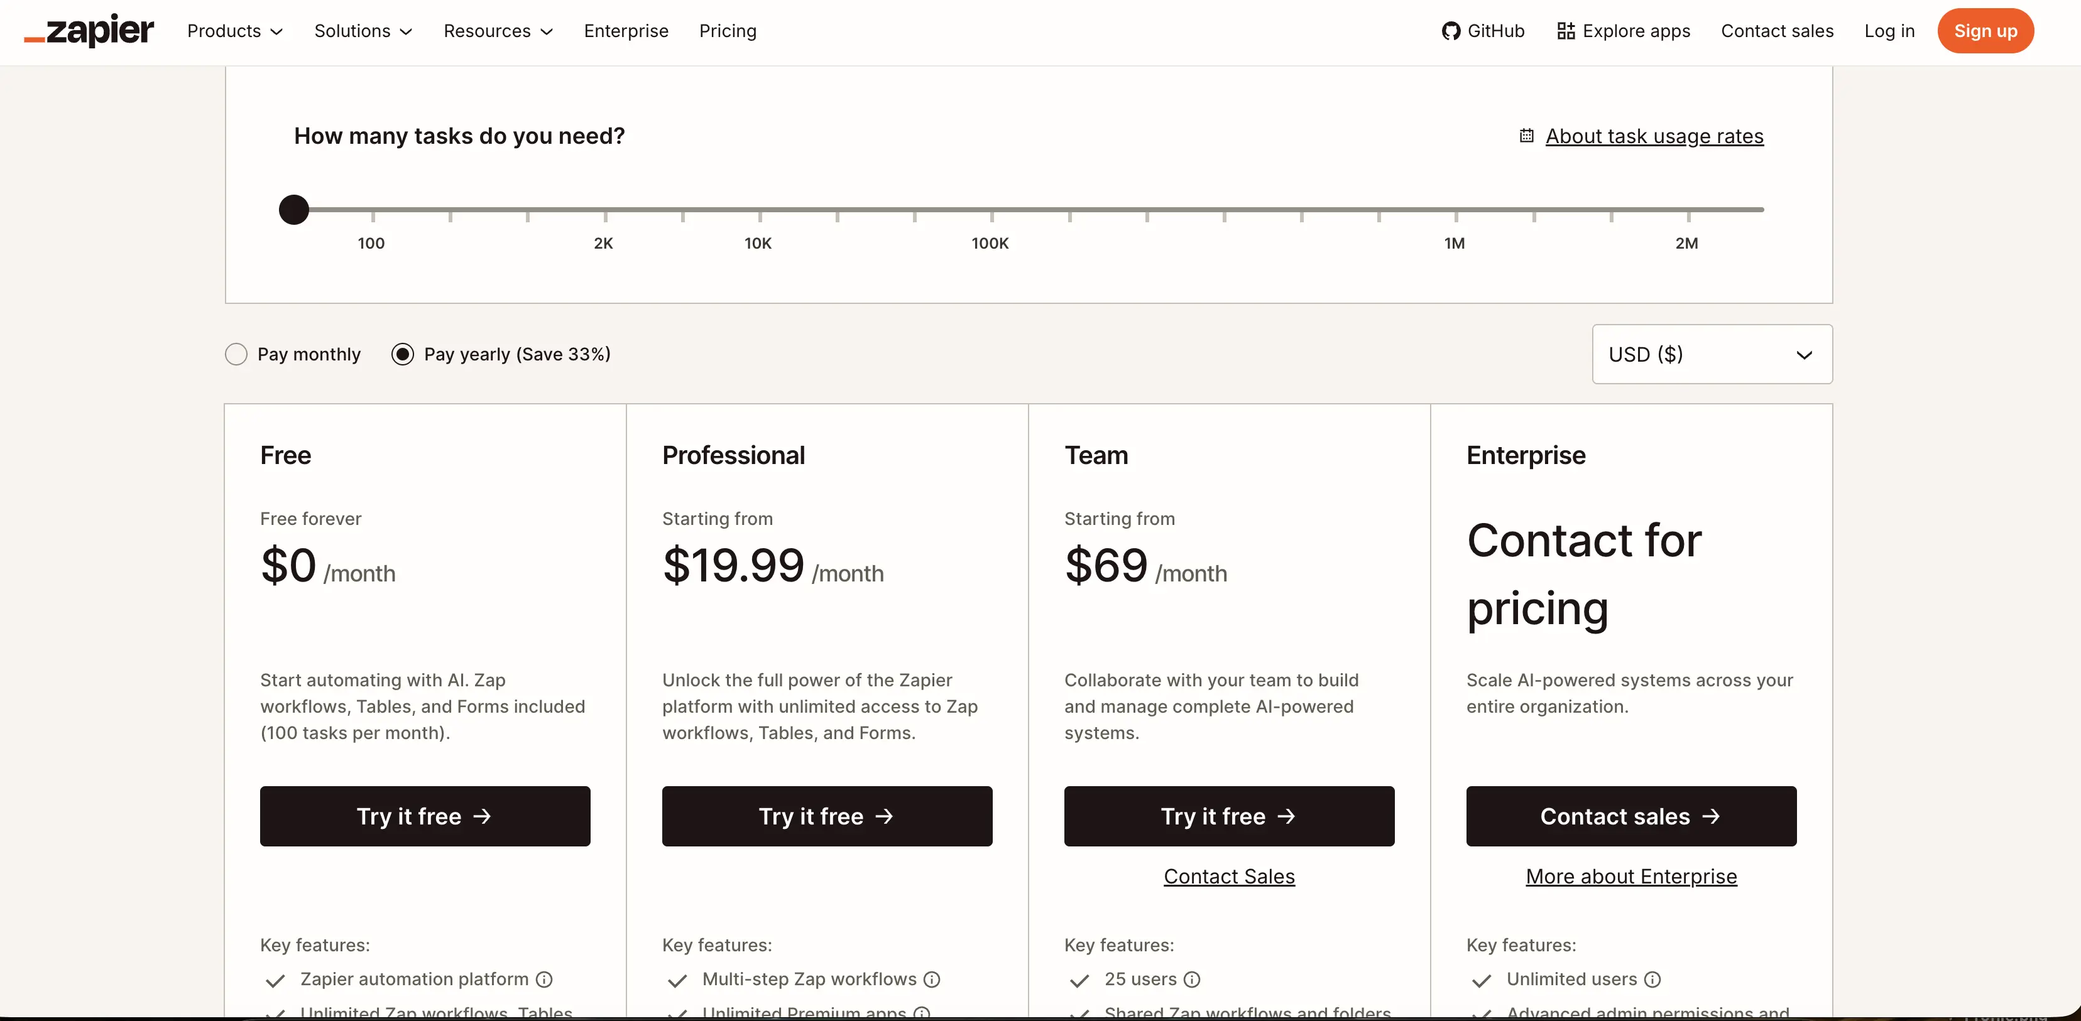Show info for 25 users feature

click(x=1193, y=979)
